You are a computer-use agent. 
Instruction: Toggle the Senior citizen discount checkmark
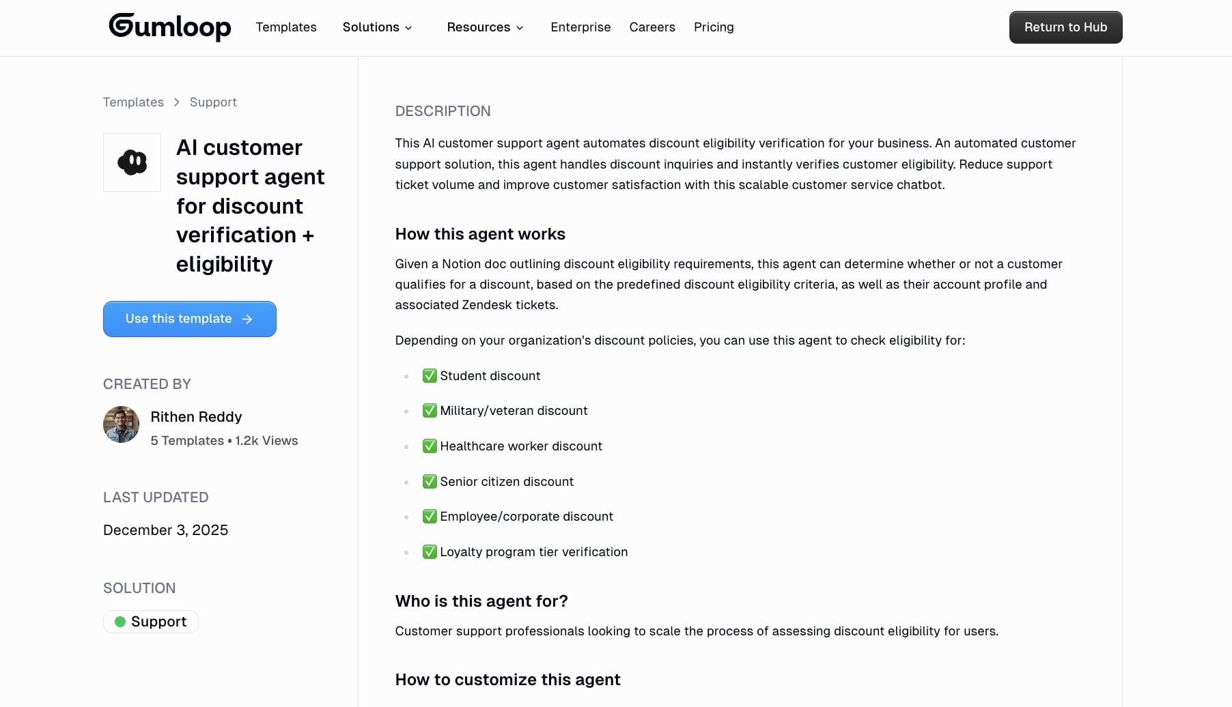pyautogui.click(x=430, y=481)
